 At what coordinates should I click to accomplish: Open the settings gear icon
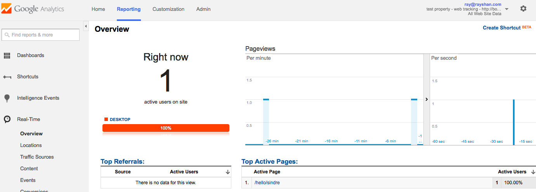[x=523, y=9]
